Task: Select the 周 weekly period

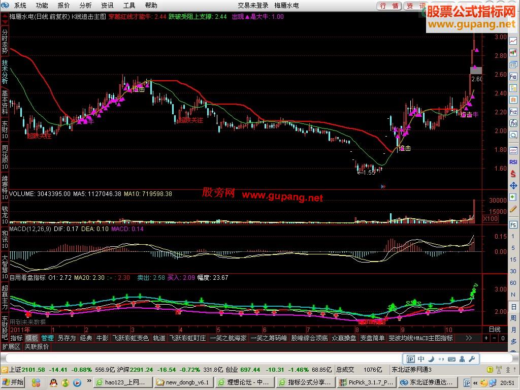Action: tap(513, 318)
